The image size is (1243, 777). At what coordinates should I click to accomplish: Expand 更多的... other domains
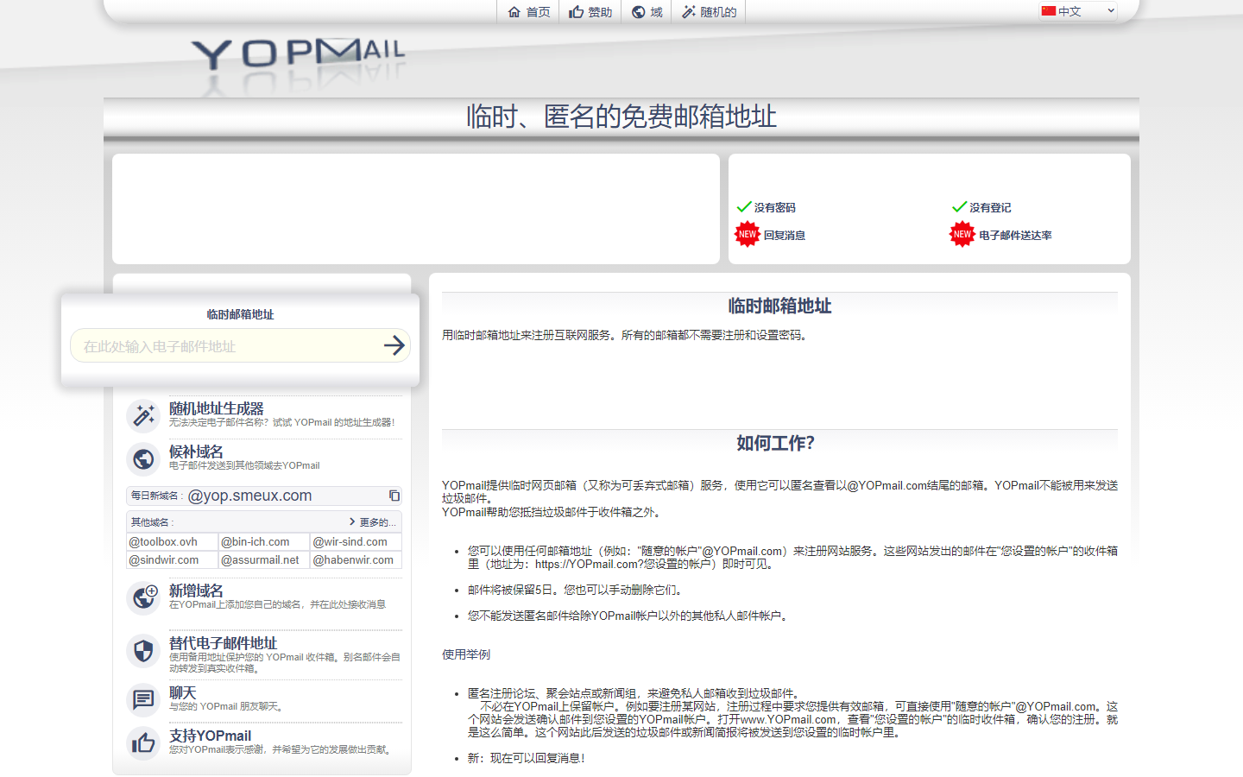pos(373,522)
